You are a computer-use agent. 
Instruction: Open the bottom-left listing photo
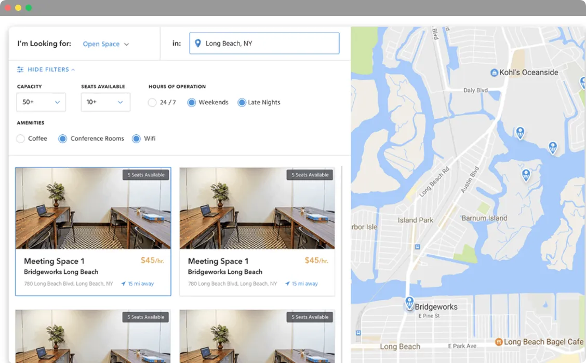click(x=93, y=336)
